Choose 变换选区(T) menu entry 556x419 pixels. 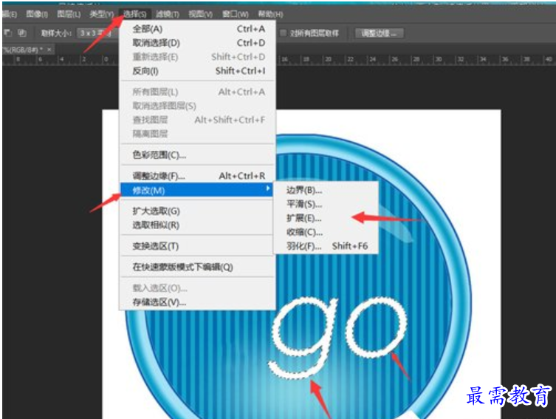pyautogui.click(x=198, y=246)
